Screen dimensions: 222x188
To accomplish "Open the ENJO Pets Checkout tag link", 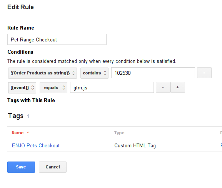I will pos(36,145).
